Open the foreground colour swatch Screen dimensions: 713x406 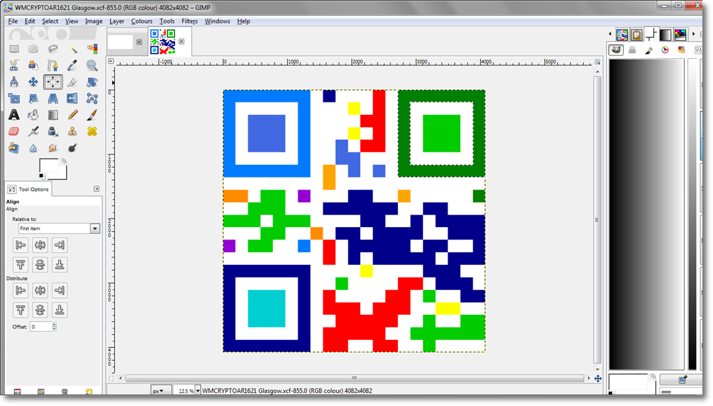pyautogui.click(x=48, y=166)
